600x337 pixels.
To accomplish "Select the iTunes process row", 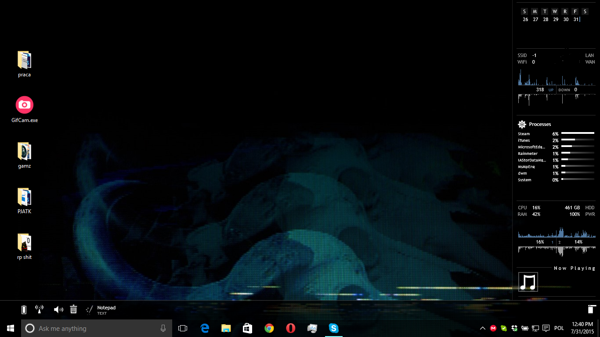I will point(556,140).
